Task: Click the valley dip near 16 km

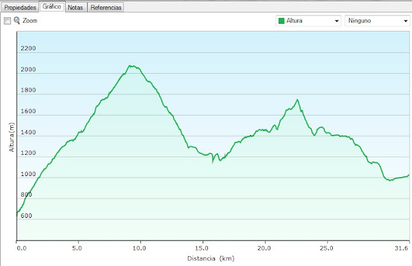Action: click(x=213, y=161)
